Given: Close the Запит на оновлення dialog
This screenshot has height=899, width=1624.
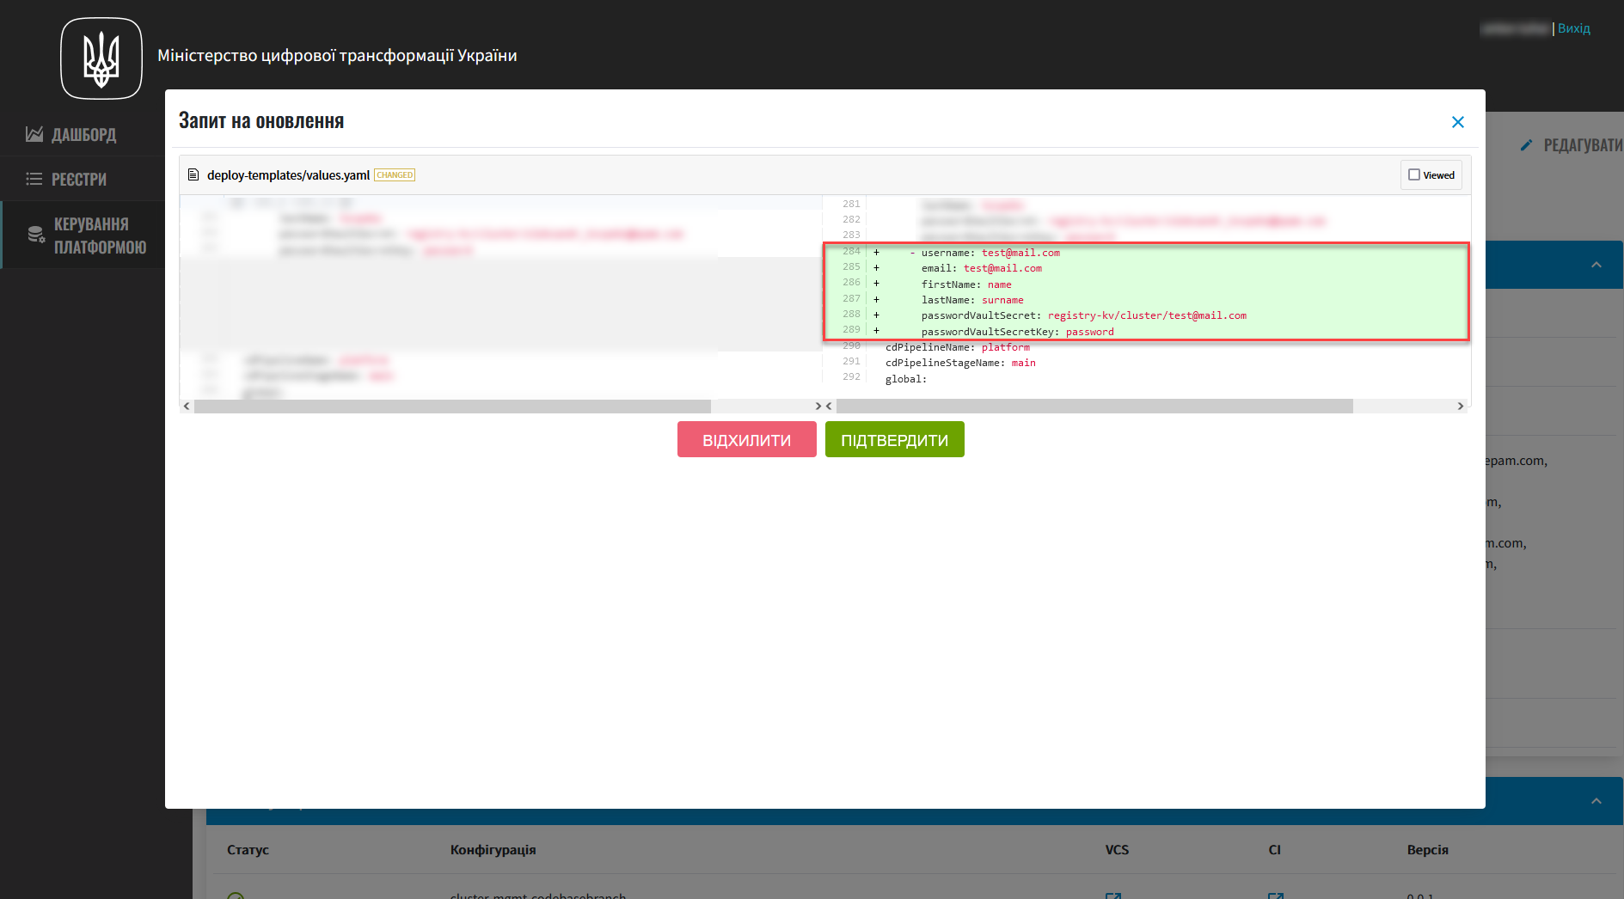Looking at the screenshot, I should coord(1457,122).
